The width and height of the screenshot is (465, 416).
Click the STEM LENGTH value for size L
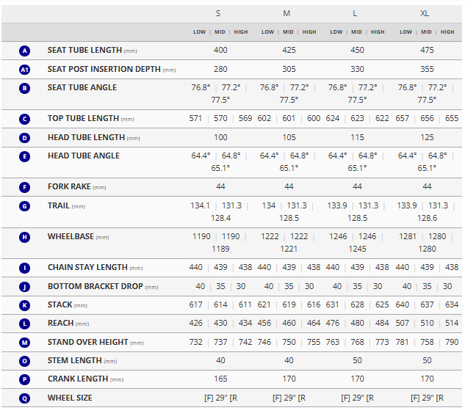click(357, 361)
